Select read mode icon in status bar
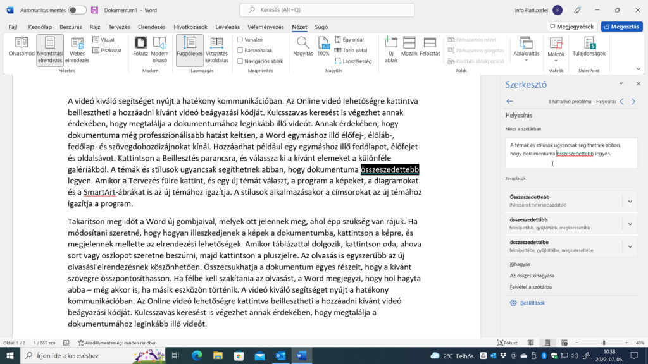Screen dimensions: 648x364 coord(531,343)
